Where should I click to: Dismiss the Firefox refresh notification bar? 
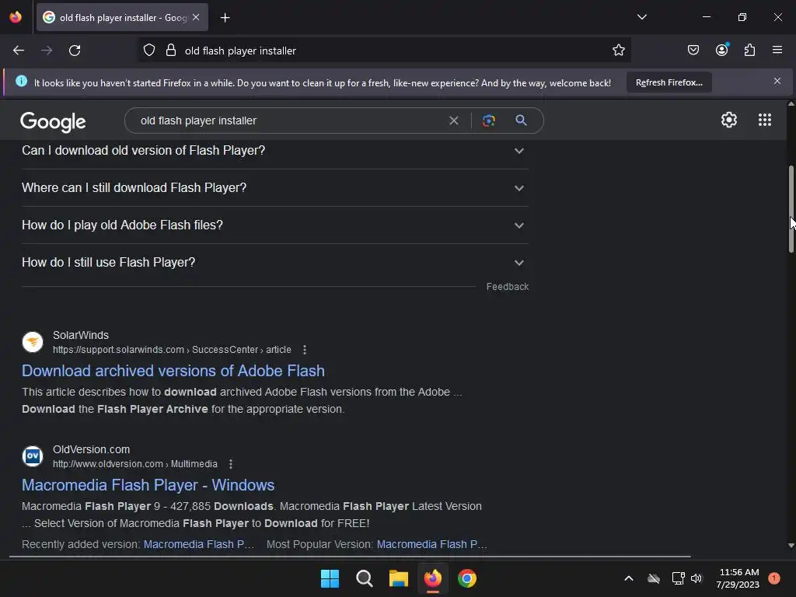(777, 81)
